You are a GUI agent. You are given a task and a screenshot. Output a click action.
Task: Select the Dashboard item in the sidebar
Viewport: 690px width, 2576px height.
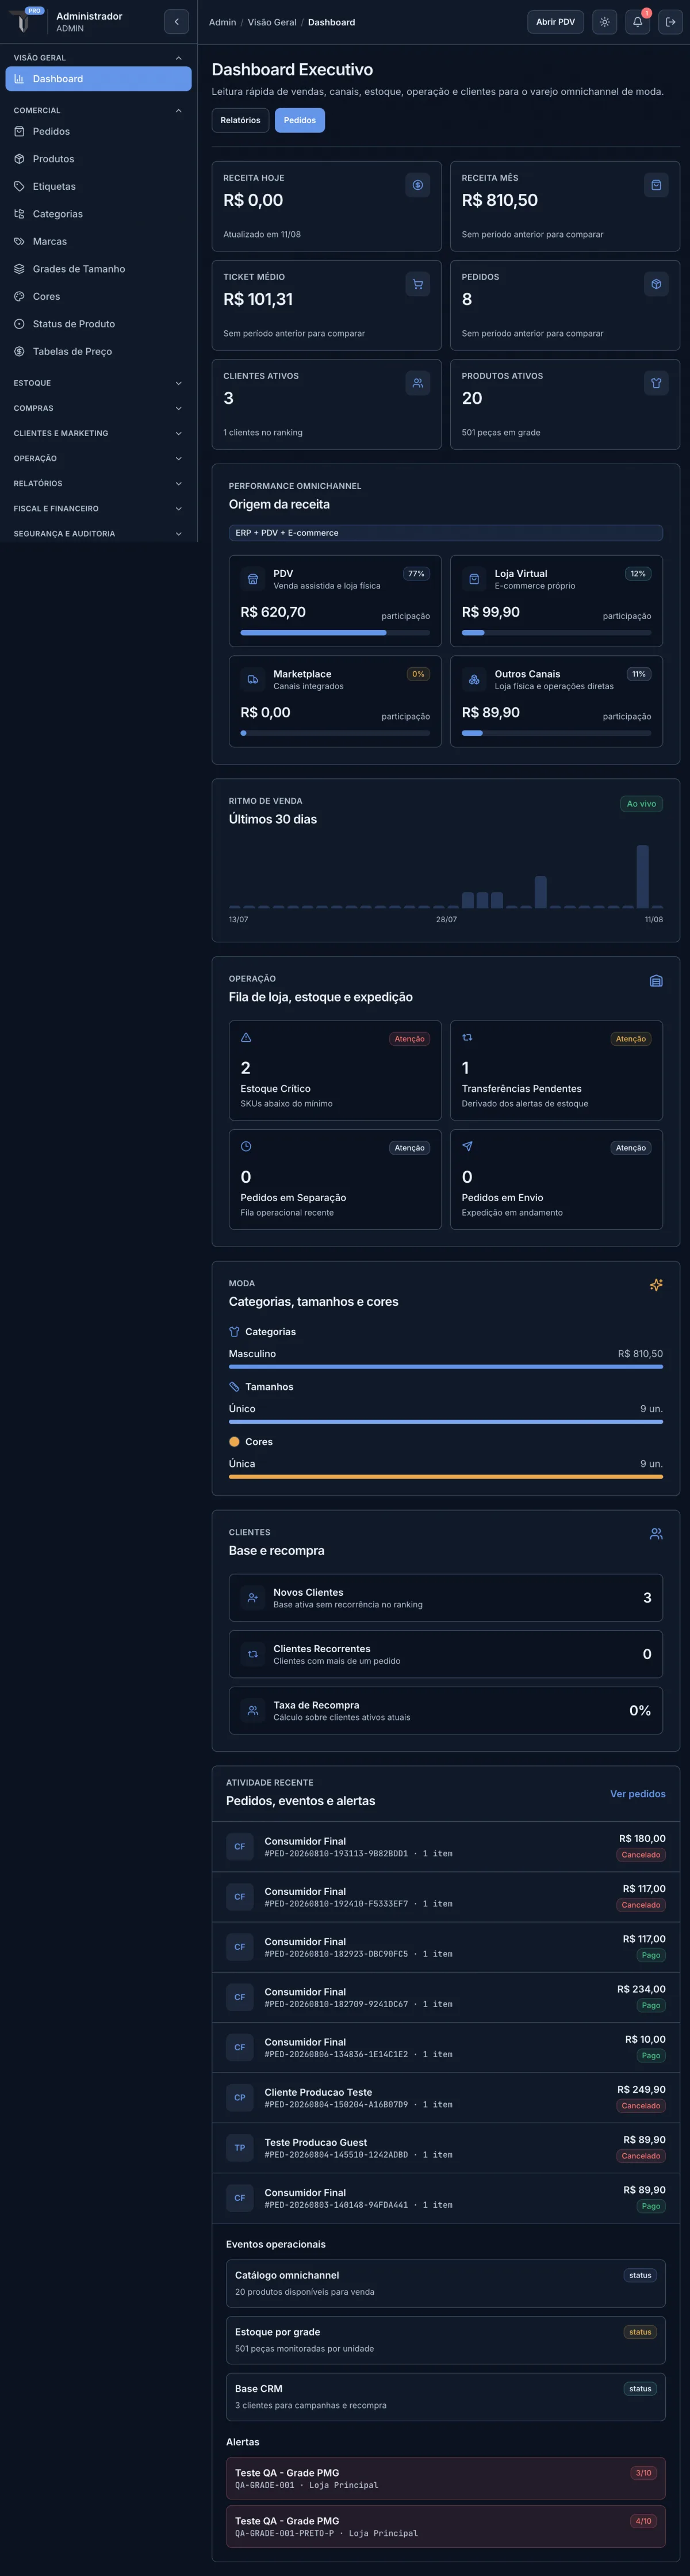click(x=98, y=79)
